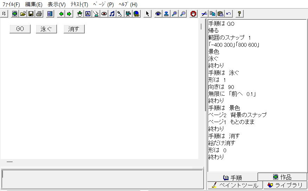The height and width of the screenshot is (191, 308).
Task: Switch to the 作品 tab
Action: (282, 177)
